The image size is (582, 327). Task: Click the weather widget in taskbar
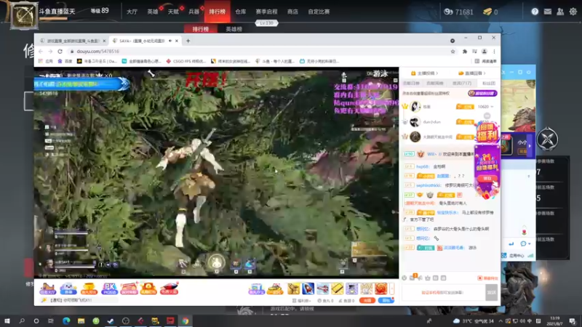[x=474, y=321]
